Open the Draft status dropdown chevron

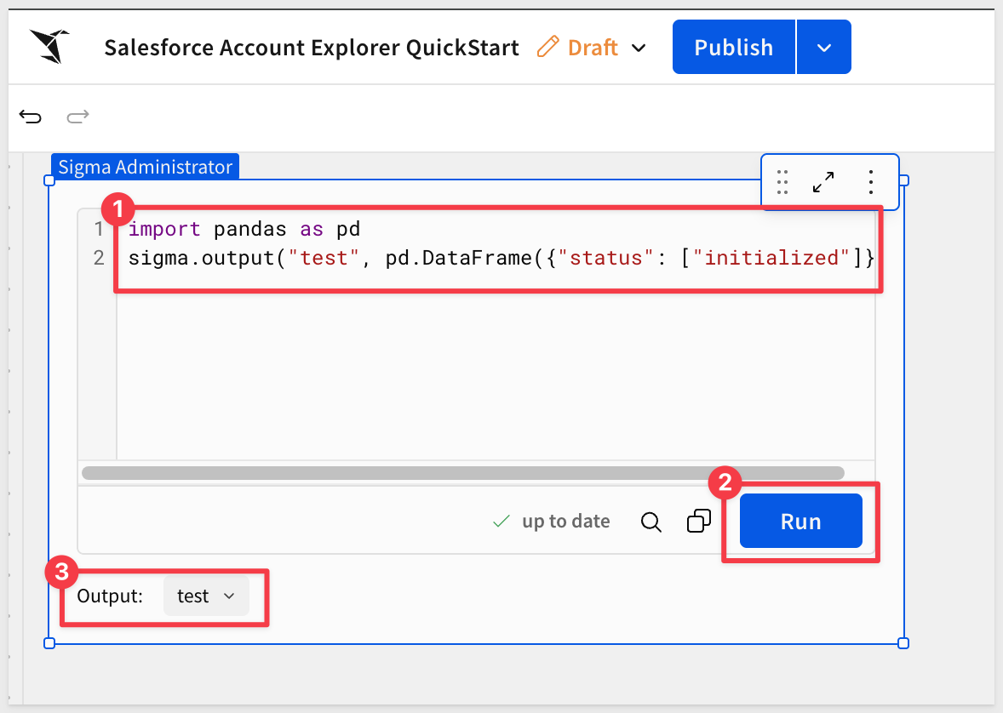tap(639, 48)
